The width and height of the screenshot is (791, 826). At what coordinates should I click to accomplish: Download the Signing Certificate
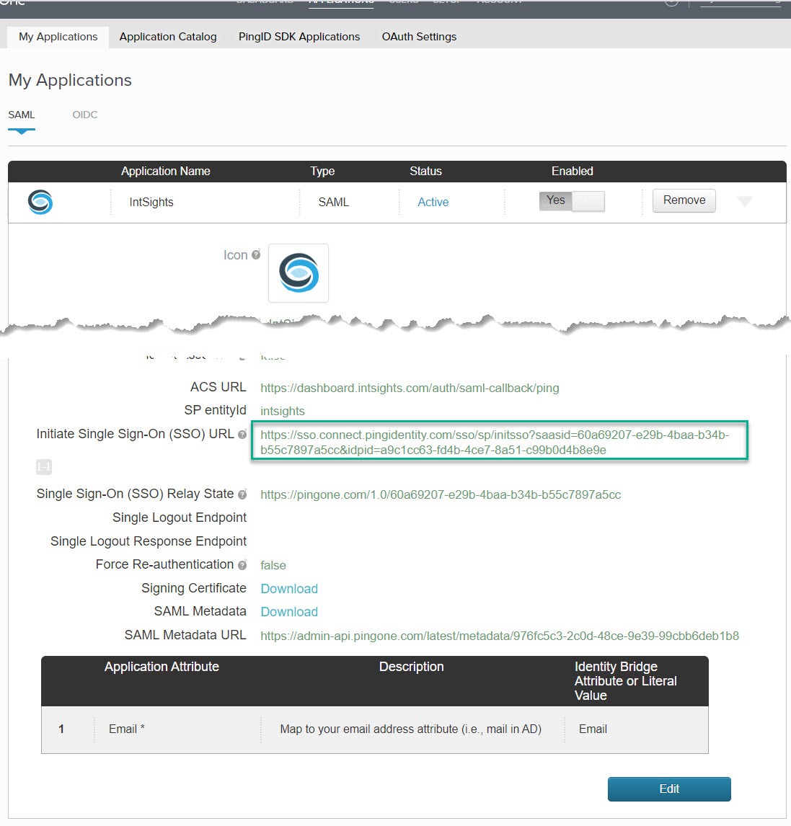click(x=289, y=589)
